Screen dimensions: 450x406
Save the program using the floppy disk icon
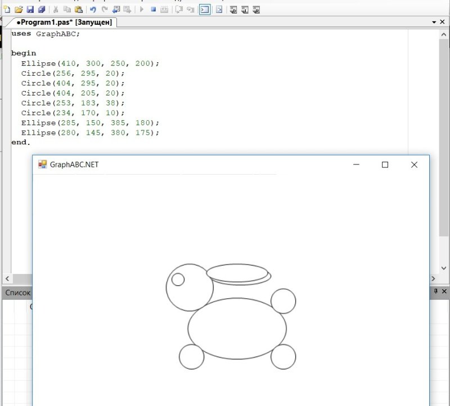point(30,10)
